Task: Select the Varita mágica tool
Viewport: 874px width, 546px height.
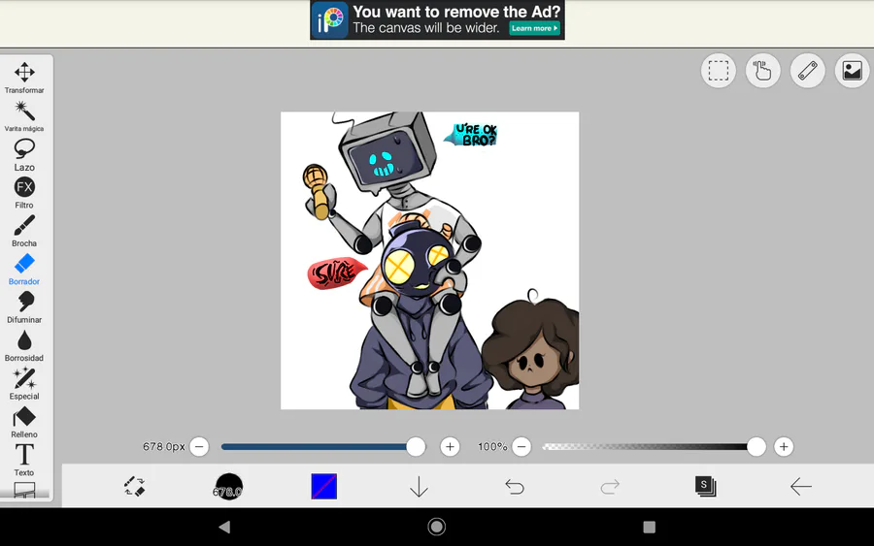Action: (24, 115)
